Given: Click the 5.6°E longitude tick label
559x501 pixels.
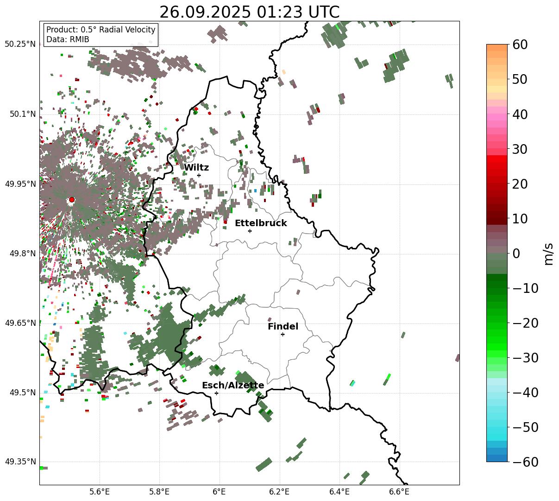Looking at the screenshot, I should click(x=100, y=491).
